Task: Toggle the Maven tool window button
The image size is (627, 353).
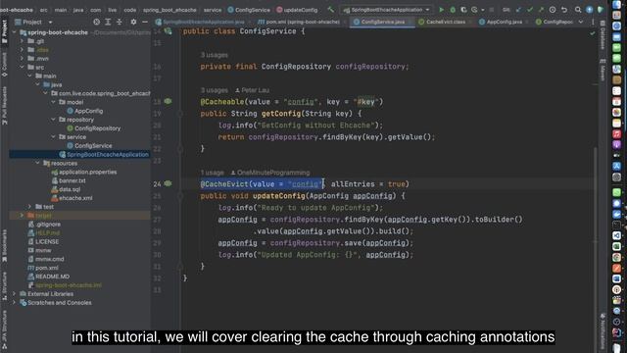Action: pos(603,70)
